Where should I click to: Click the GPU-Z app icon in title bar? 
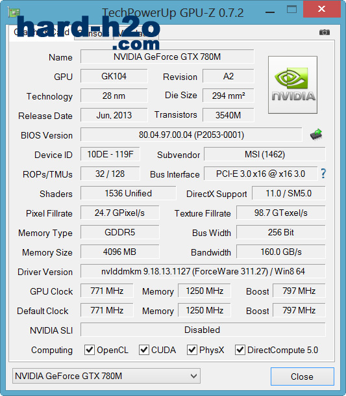coord(13,12)
